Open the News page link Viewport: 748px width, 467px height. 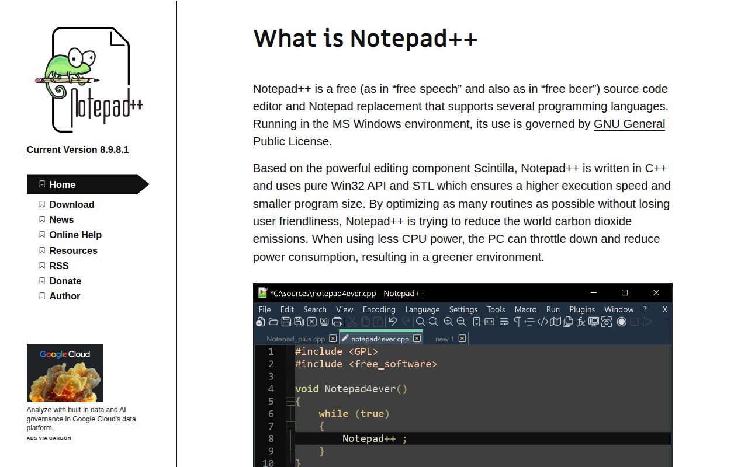tap(61, 219)
